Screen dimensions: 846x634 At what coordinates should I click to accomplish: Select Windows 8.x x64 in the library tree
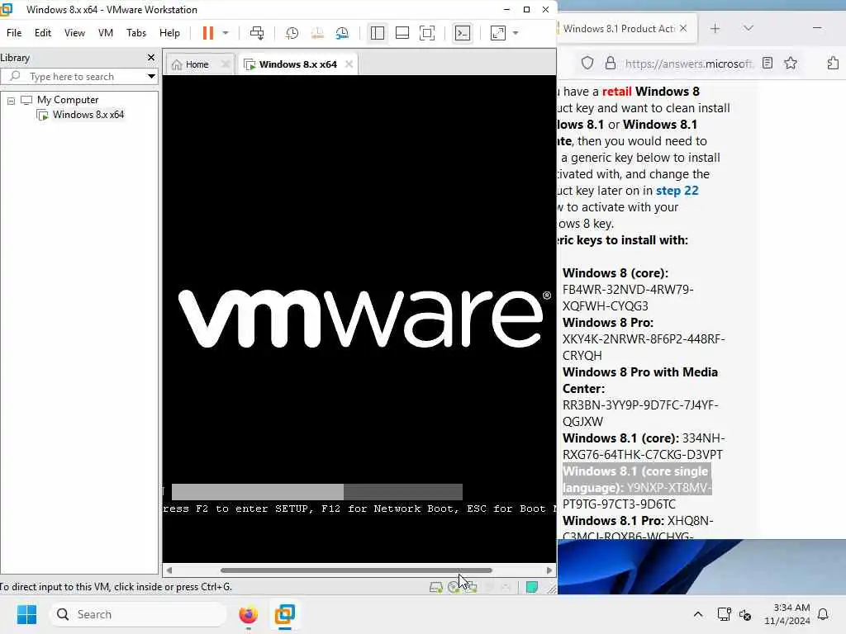tap(88, 114)
